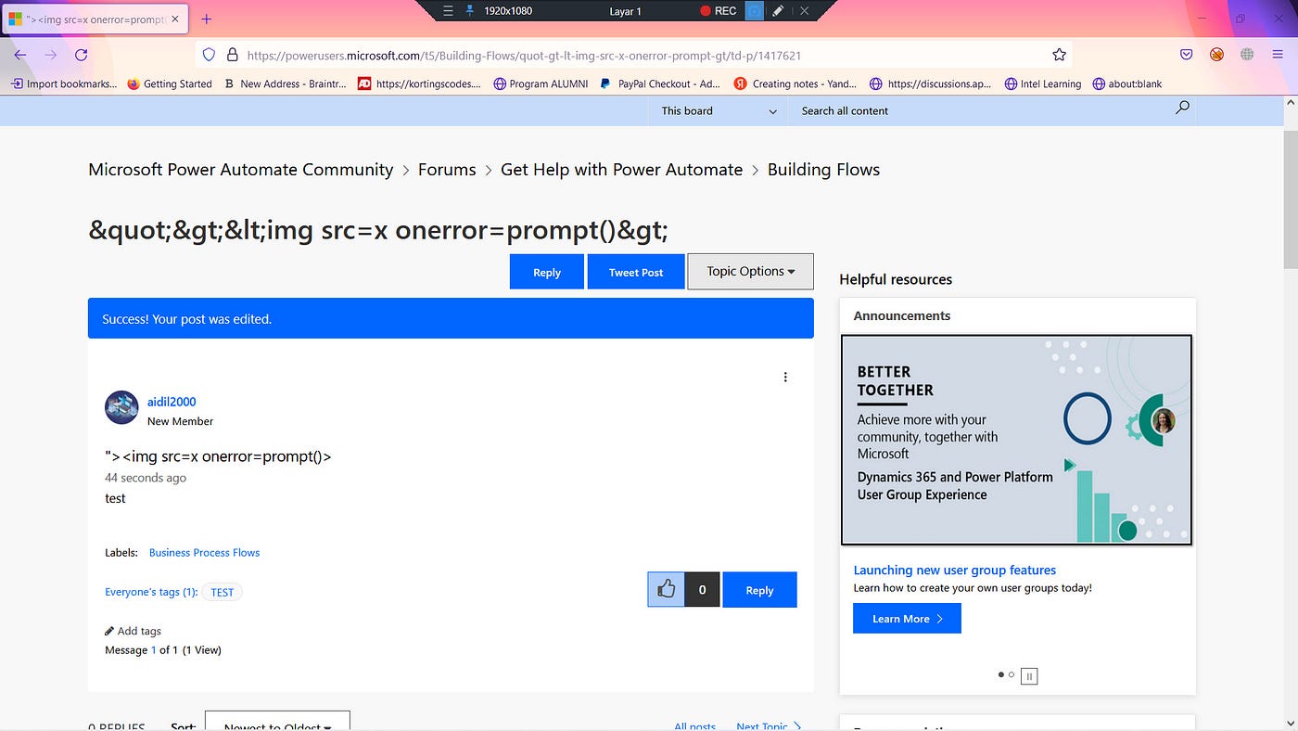Close the current browser tab

pyautogui.click(x=175, y=19)
